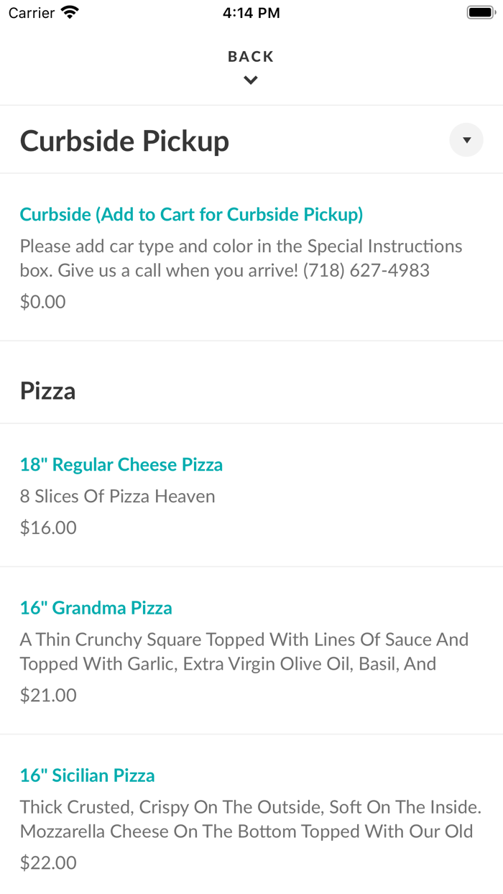Select the $21.00 price under Grandma Pizza
This screenshot has width=503, height=894.
tap(48, 694)
